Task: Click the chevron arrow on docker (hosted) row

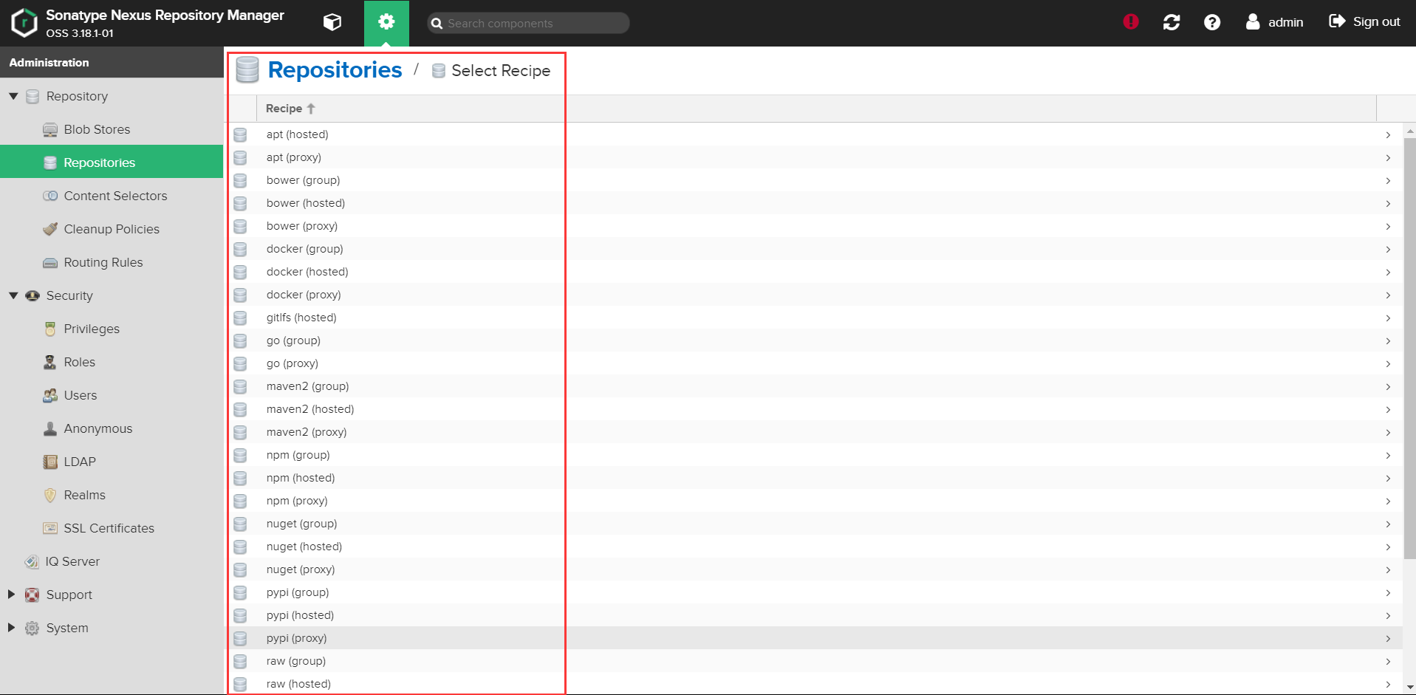Action: tap(1388, 273)
